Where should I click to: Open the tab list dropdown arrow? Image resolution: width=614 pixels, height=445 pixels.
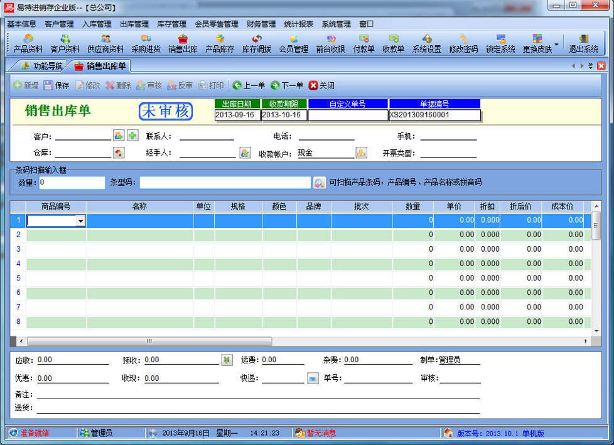(590, 66)
